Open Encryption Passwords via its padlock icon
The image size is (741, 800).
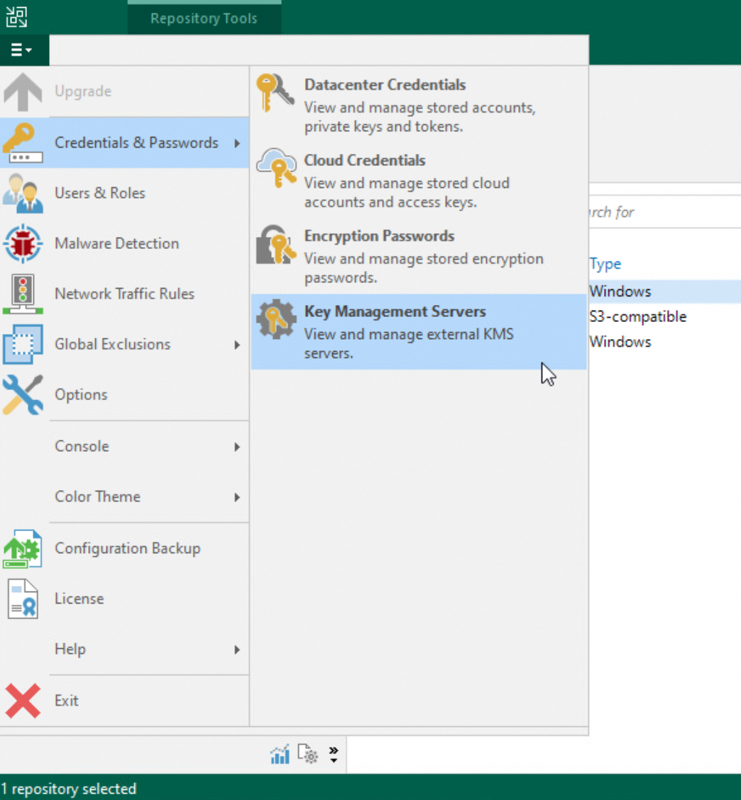tap(275, 246)
